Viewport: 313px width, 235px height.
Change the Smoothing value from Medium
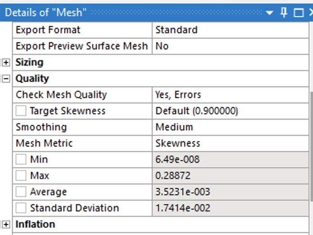coord(230,127)
